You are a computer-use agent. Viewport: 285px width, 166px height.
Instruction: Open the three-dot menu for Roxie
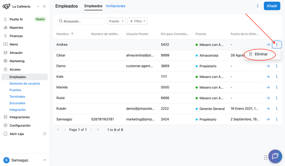coord(276,98)
